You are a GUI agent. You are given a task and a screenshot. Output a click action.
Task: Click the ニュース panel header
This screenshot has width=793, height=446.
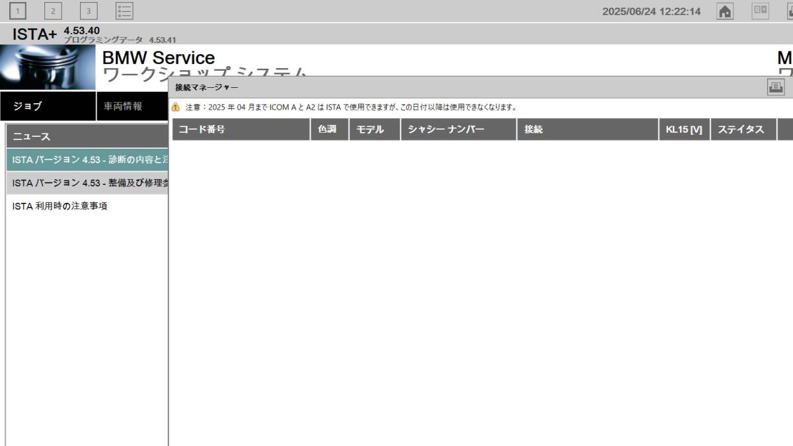click(x=87, y=136)
